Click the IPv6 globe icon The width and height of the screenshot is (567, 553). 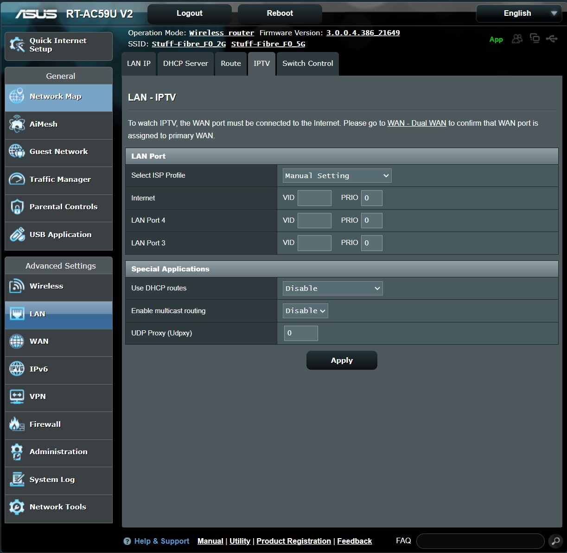pos(17,369)
